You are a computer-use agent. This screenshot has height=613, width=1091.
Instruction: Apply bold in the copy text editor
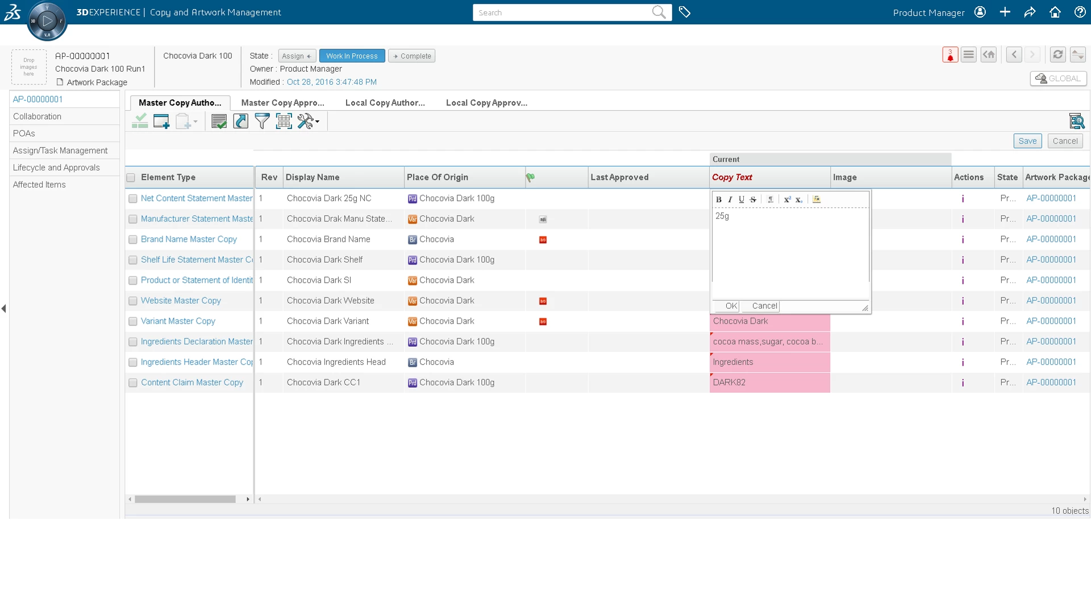coord(719,199)
